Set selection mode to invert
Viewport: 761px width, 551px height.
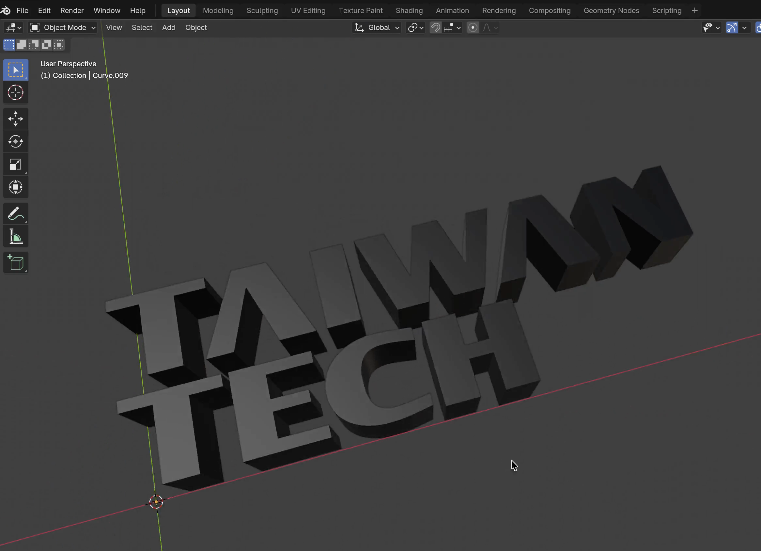tap(46, 45)
